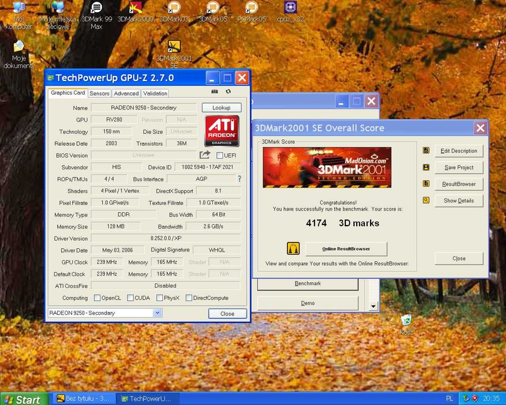Click the GPU-Z screenshot camera icon

215,92
